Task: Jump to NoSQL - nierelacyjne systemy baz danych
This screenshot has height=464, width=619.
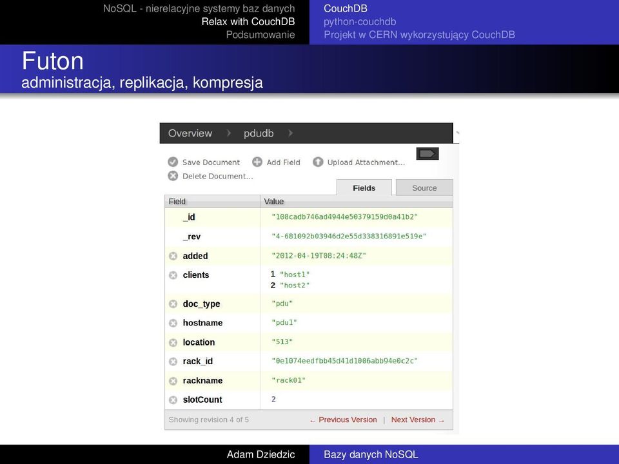Action: pos(199,8)
